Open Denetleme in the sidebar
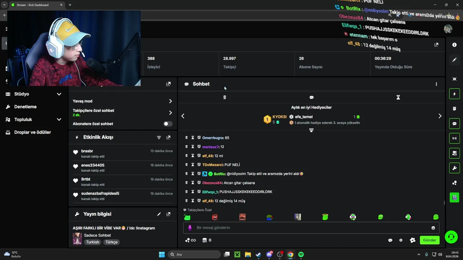463x260 pixels. (25, 107)
